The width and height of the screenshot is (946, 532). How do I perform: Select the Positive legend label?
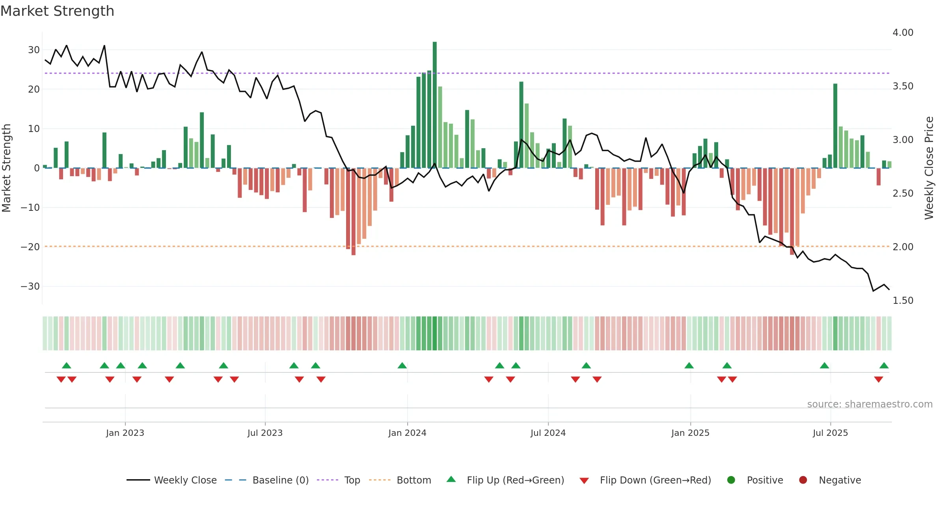pos(765,480)
